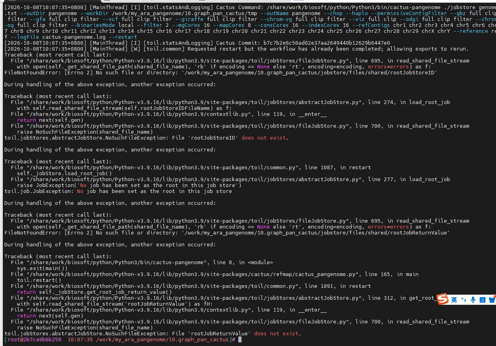Click the abstractJobStore.py line 277 traceback entry
This screenshot has height=346, width=496.
[x=230, y=180]
